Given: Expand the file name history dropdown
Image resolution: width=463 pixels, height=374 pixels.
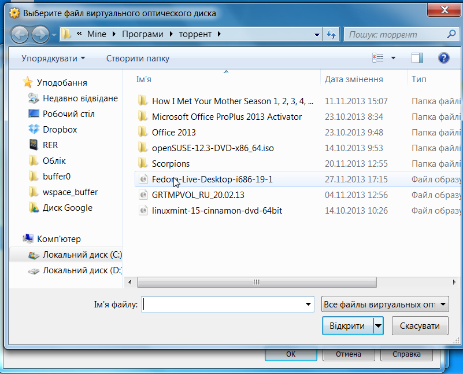Looking at the screenshot, I should tap(308, 304).
